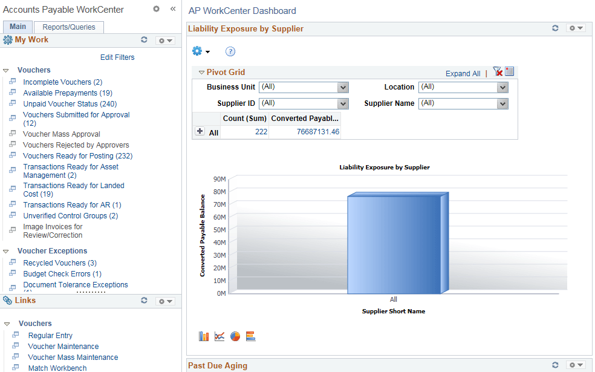The image size is (595, 372).
Task: Collapse the Pivot Grid section
Action: pos(201,71)
